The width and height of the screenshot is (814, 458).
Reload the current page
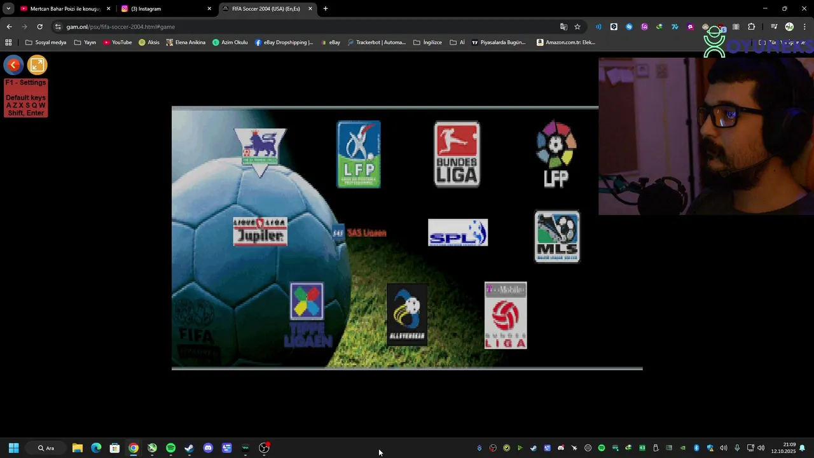tap(39, 27)
